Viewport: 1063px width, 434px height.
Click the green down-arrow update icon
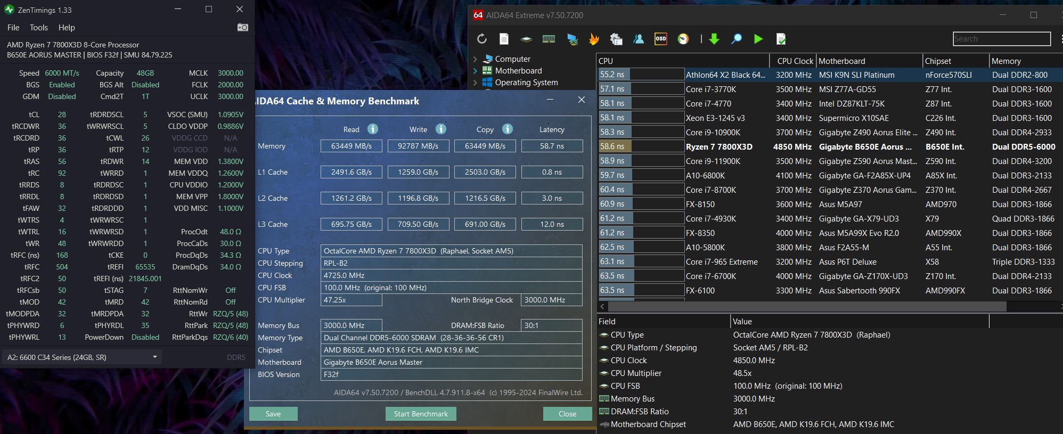click(x=714, y=39)
